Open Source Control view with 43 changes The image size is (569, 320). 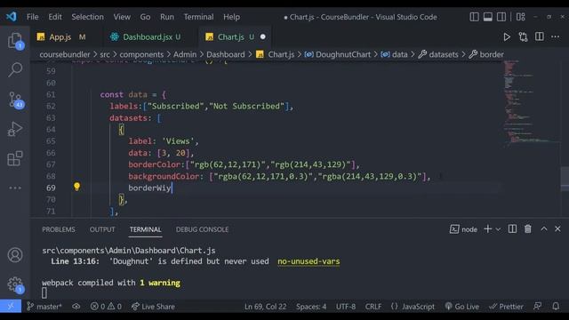[15, 100]
